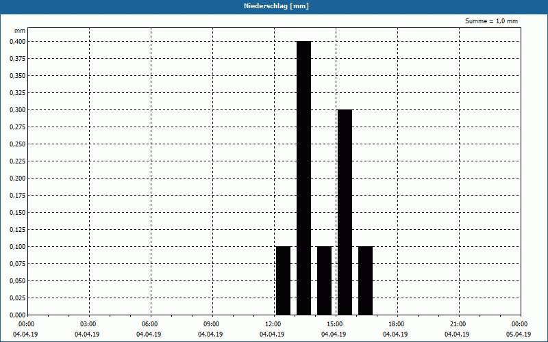Select the 06:00 time label

click(149, 324)
